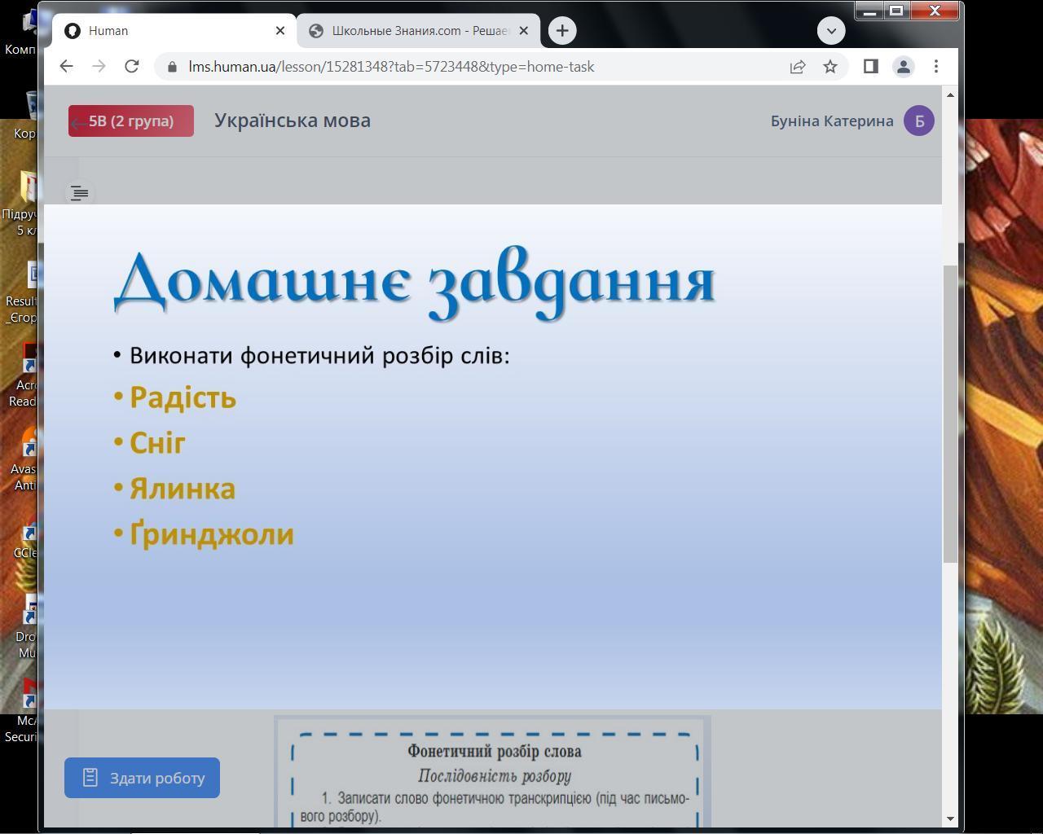
Task: Open a new browser tab
Action: (562, 31)
